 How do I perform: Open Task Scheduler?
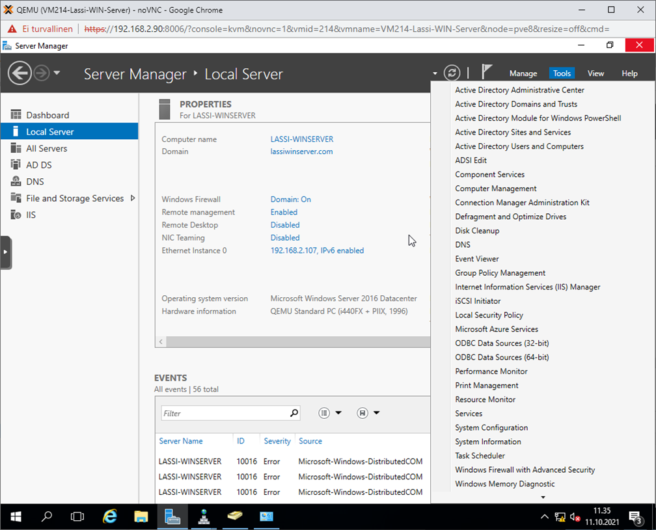480,456
